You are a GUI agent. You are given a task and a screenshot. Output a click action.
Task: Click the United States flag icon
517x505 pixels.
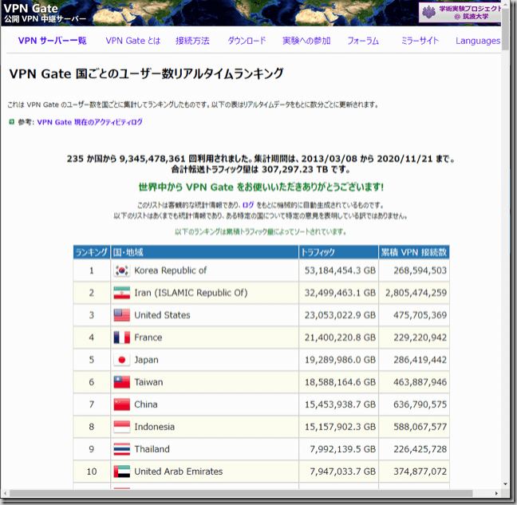[121, 315]
